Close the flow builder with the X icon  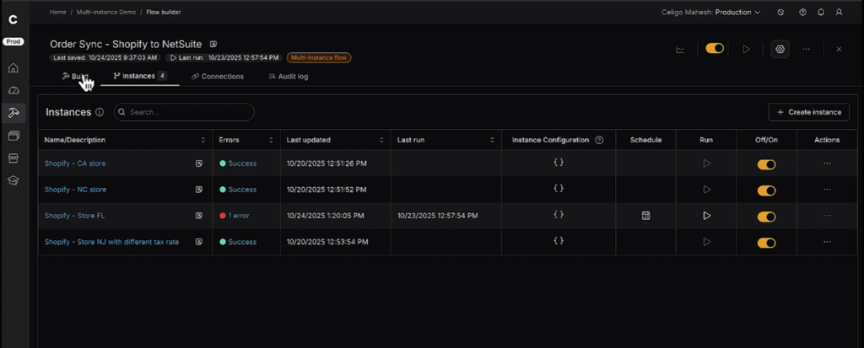[x=840, y=49]
